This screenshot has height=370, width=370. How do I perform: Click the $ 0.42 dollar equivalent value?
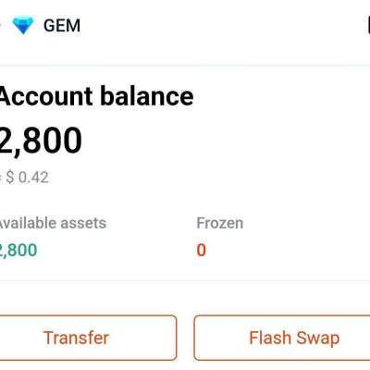pyautogui.click(x=27, y=178)
